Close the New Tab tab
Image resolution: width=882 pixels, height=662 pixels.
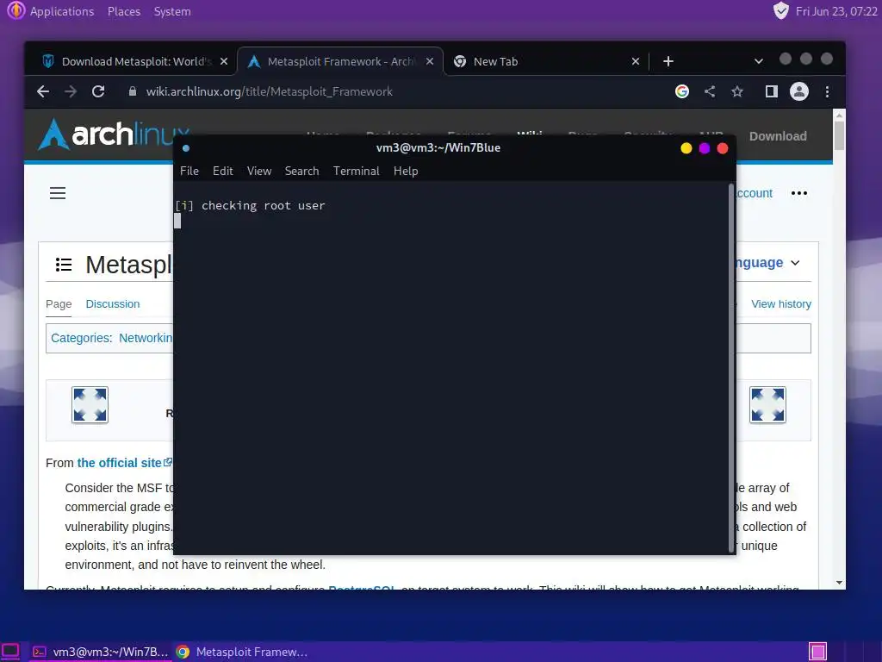(636, 61)
